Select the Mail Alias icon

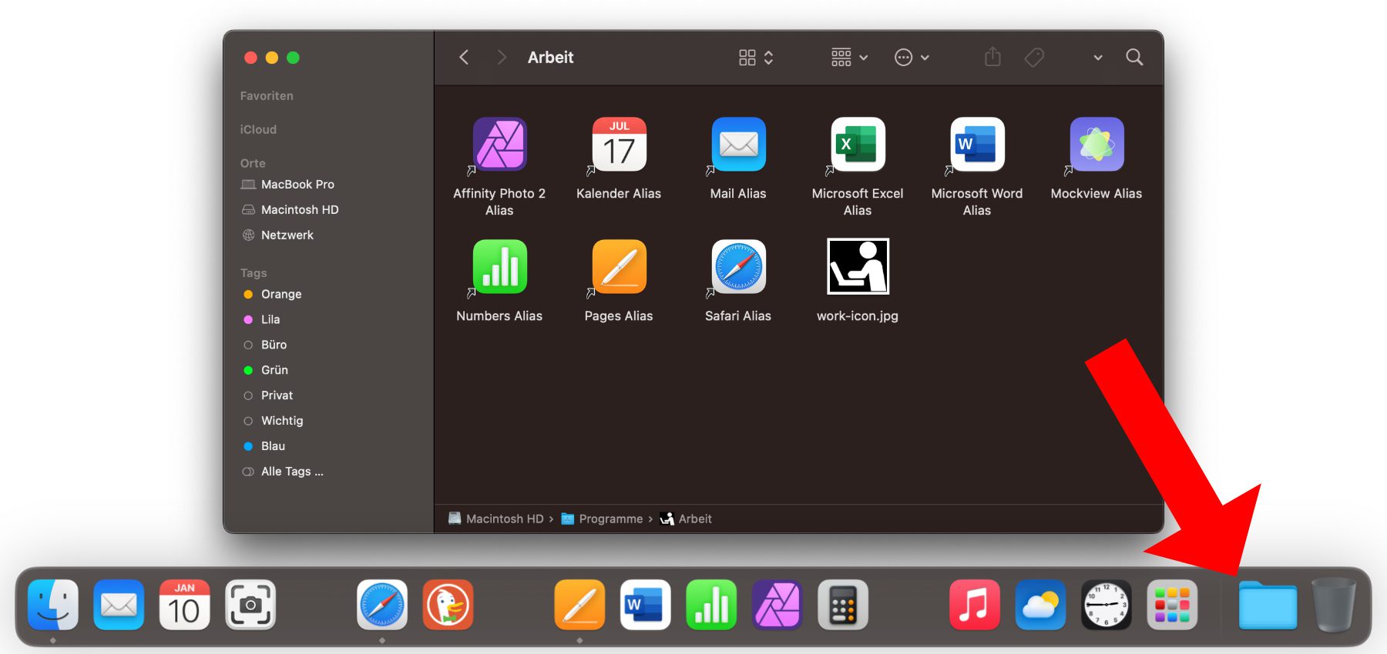[x=738, y=144]
